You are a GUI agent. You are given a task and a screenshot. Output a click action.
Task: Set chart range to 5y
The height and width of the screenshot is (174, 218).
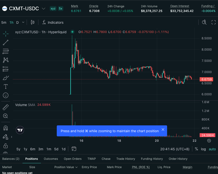click(x=18, y=149)
